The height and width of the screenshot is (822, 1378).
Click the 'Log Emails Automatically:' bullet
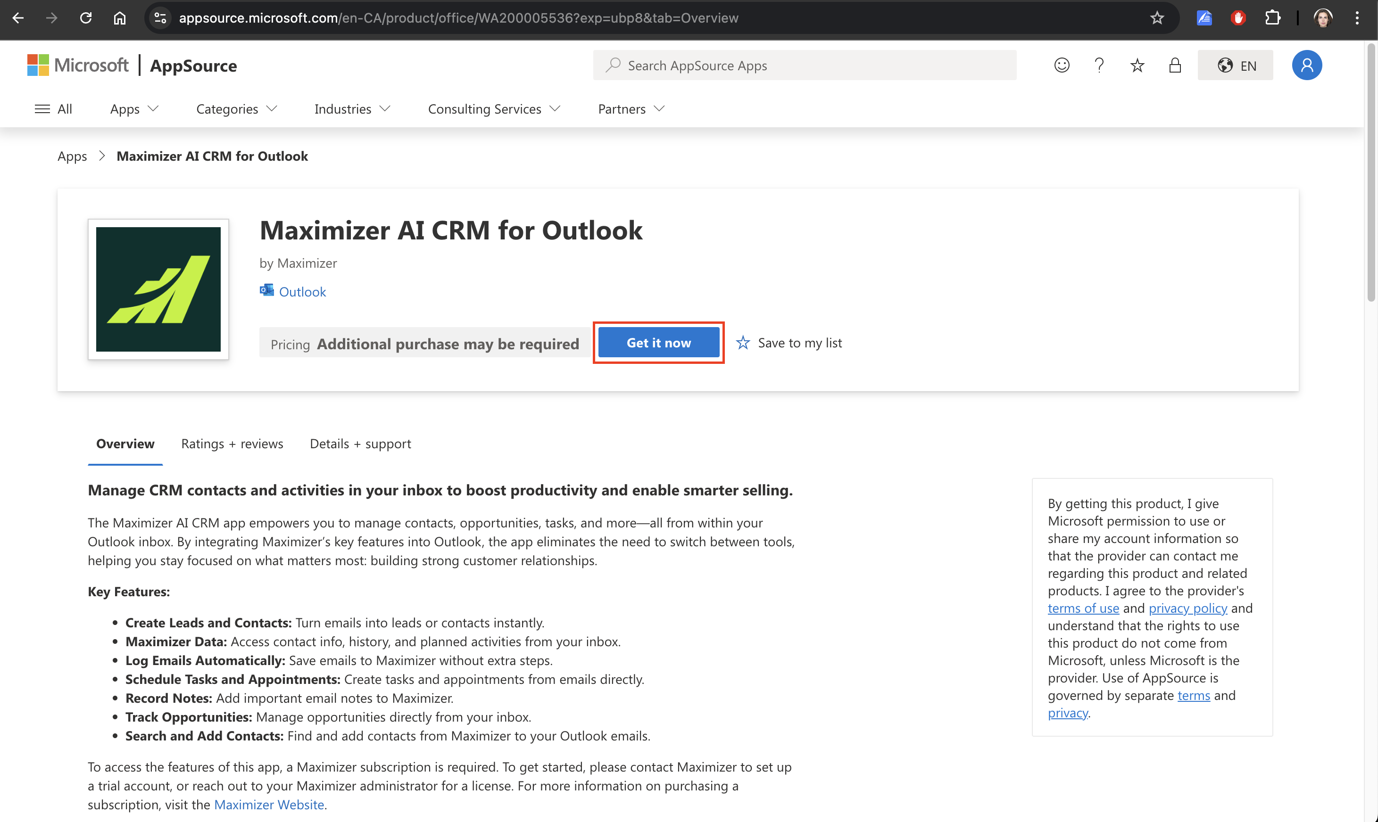tap(205, 660)
